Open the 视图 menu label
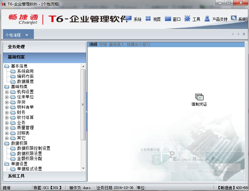The width and height of the screenshot is (249, 191). pyautogui.click(x=157, y=19)
